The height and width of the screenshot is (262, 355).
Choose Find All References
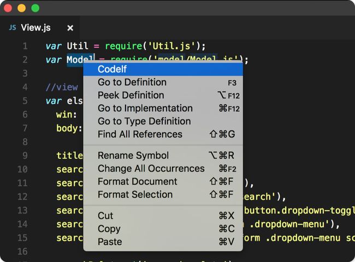tap(163, 134)
